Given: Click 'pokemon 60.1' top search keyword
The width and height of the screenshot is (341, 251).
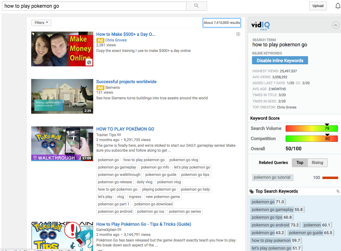Looking at the screenshot, I should 317,225.
